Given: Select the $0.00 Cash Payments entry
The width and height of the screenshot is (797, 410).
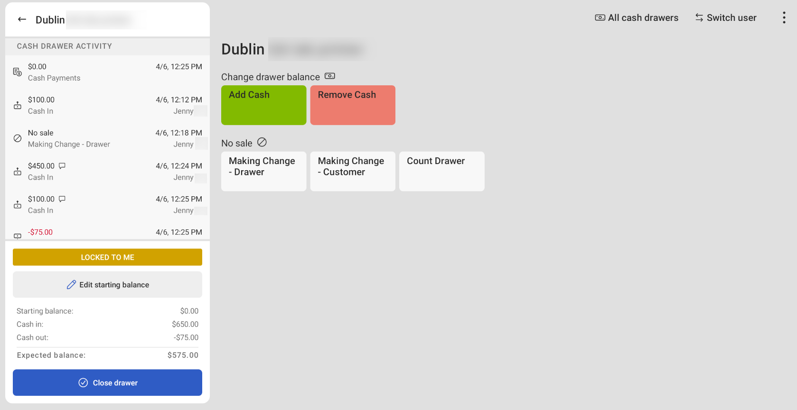Looking at the screenshot, I should tap(107, 72).
